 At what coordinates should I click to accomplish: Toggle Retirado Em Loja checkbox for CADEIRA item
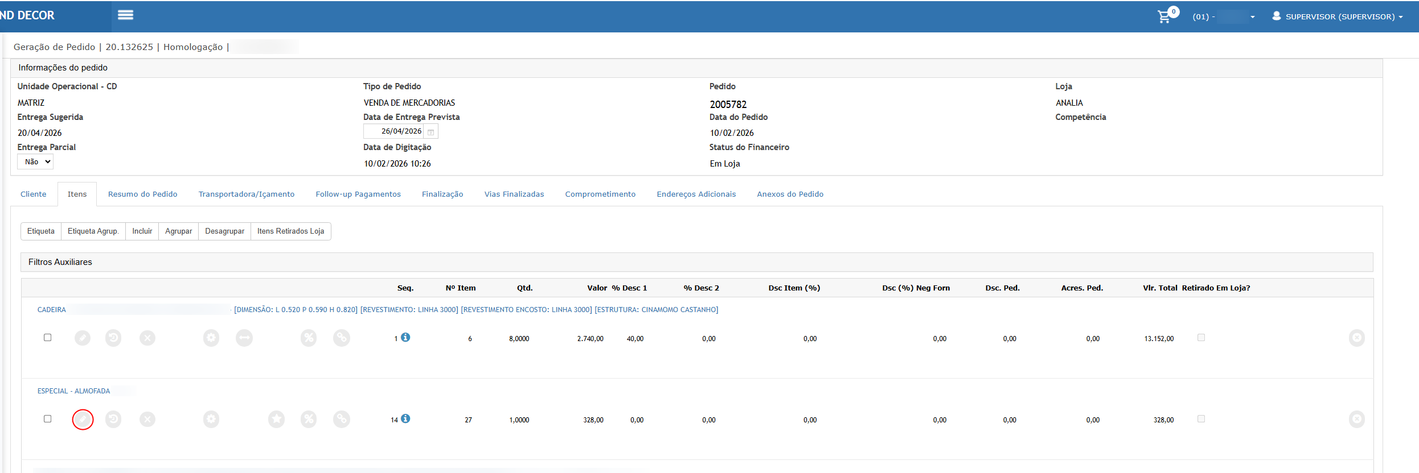coord(1201,338)
